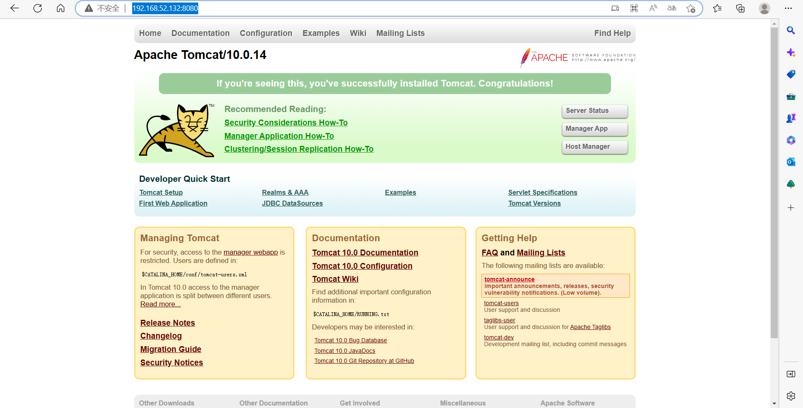Open Microsoft 365 sidebar icon
The image size is (803, 408).
tap(791, 140)
